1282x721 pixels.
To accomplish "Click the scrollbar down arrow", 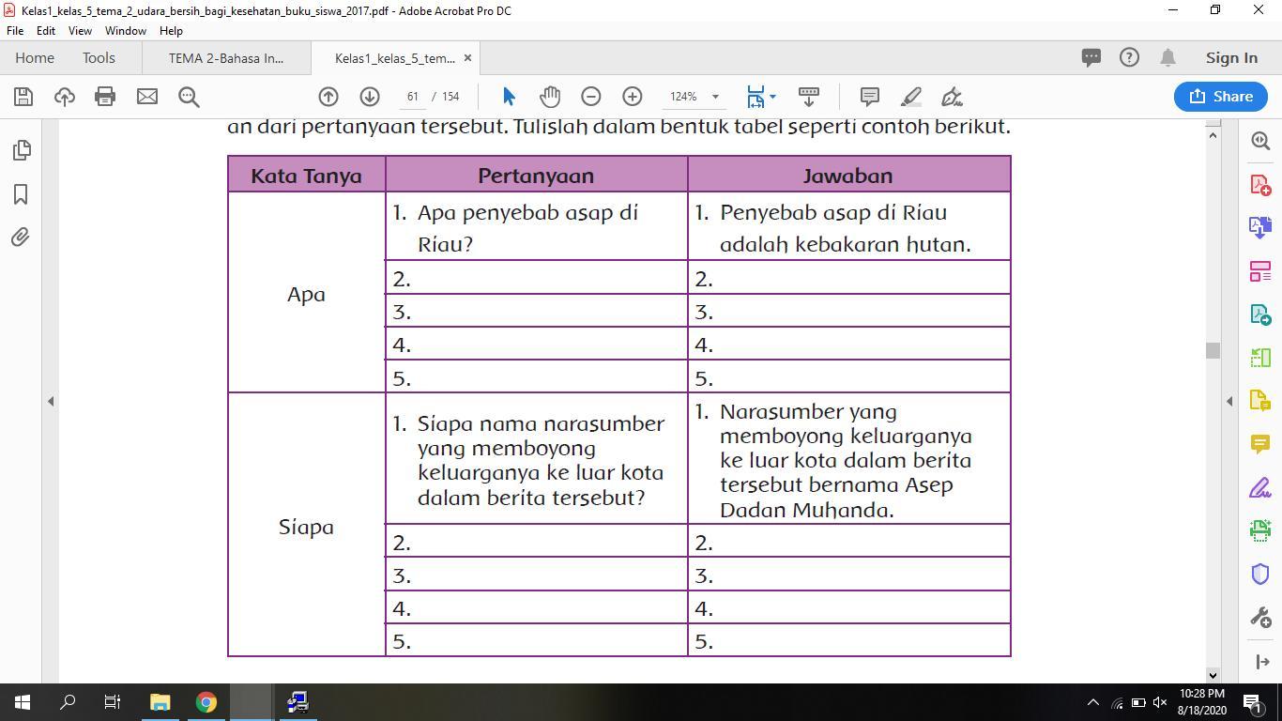I will coord(1213,675).
